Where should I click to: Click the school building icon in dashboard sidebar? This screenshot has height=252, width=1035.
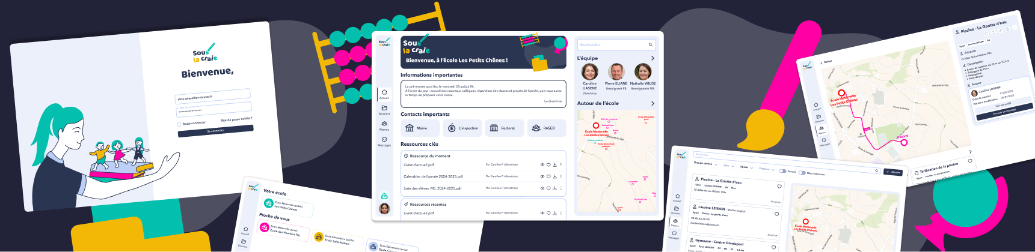pyautogui.click(x=384, y=196)
